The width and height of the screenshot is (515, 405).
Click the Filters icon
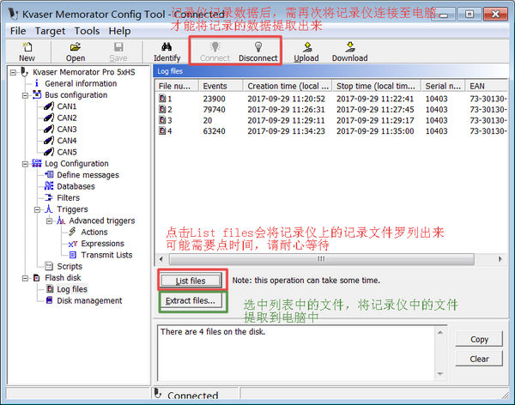(x=49, y=197)
